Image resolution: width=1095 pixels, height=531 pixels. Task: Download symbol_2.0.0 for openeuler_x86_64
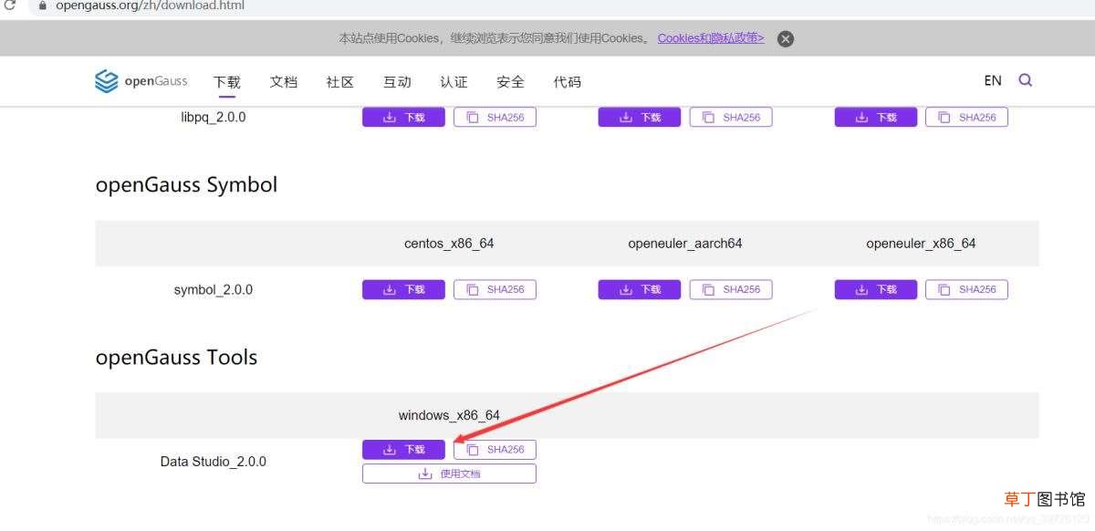pos(876,290)
